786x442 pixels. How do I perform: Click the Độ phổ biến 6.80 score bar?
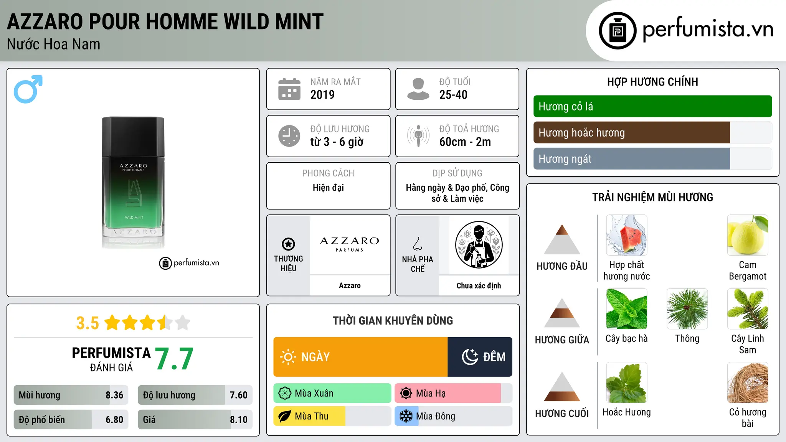click(x=71, y=419)
